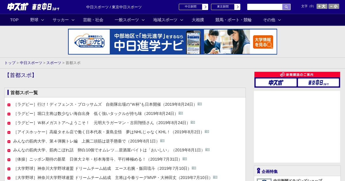Open the 野球 navigation menu

coord(34,20)
